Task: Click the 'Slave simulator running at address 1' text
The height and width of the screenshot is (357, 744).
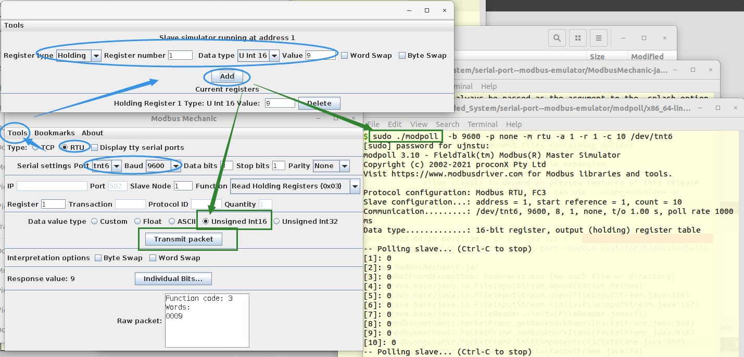Action: coord(227,37)
